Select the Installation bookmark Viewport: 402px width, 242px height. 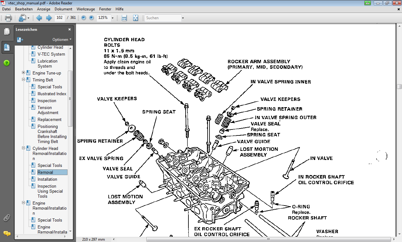point(47,179)
